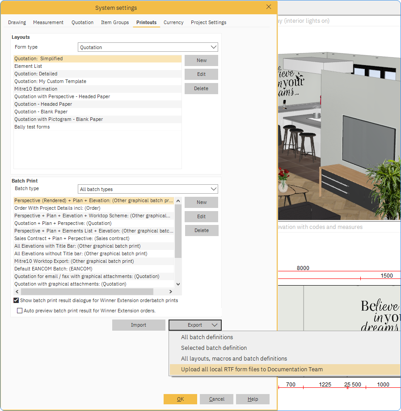Open the Help button
Viewport: 401px width, 411px height.
click(x=253, y=399)
